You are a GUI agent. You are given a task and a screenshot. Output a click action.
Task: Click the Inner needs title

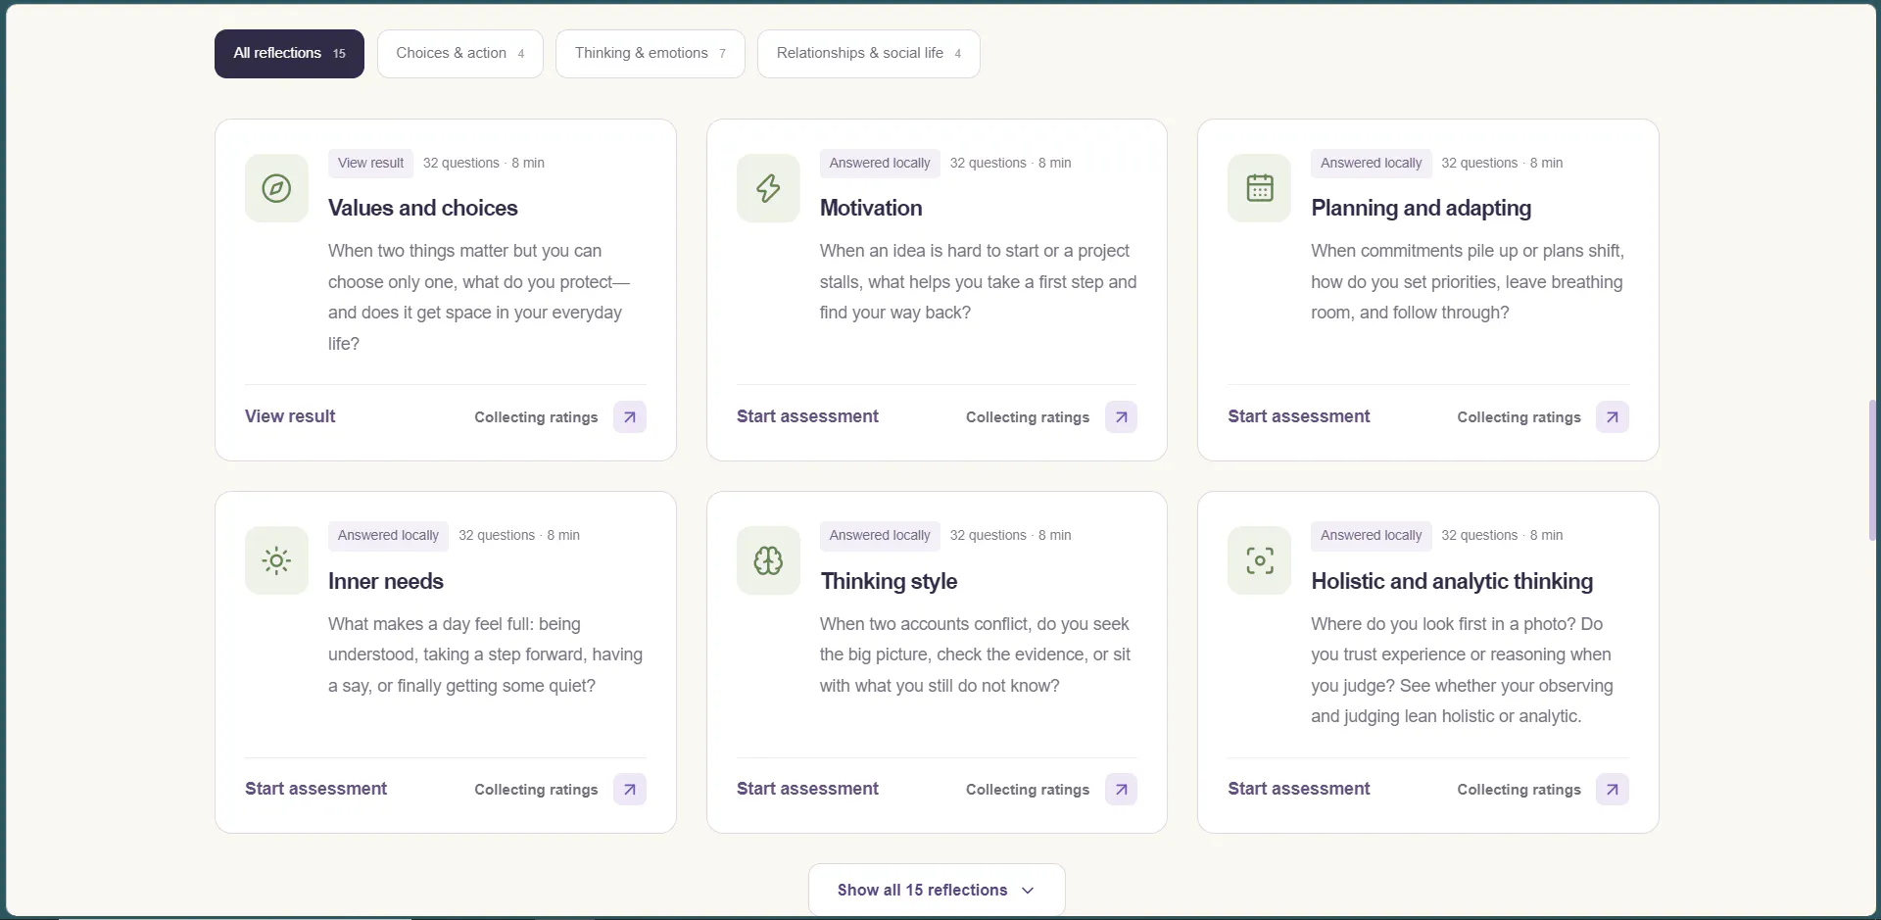pyautogui.click(x=386, y=581)
